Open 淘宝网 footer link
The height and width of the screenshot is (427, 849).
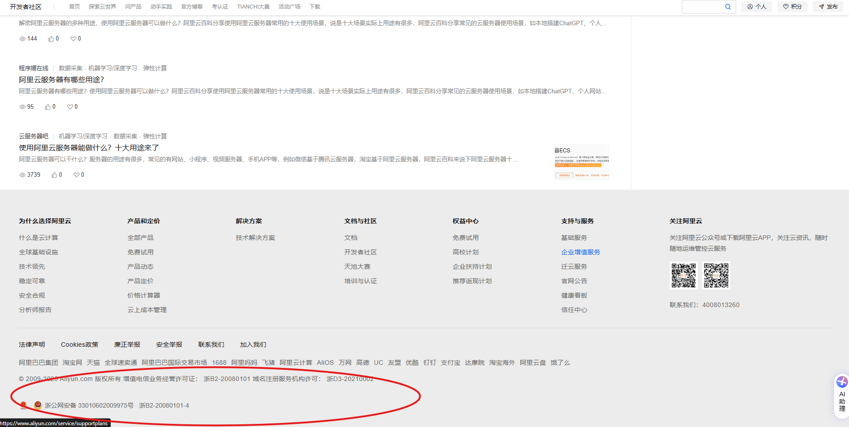[x=72, y=363]
